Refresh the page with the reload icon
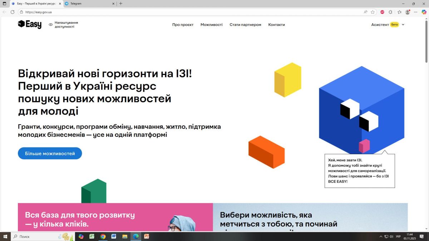429x241 pixels. pos(13,12)
